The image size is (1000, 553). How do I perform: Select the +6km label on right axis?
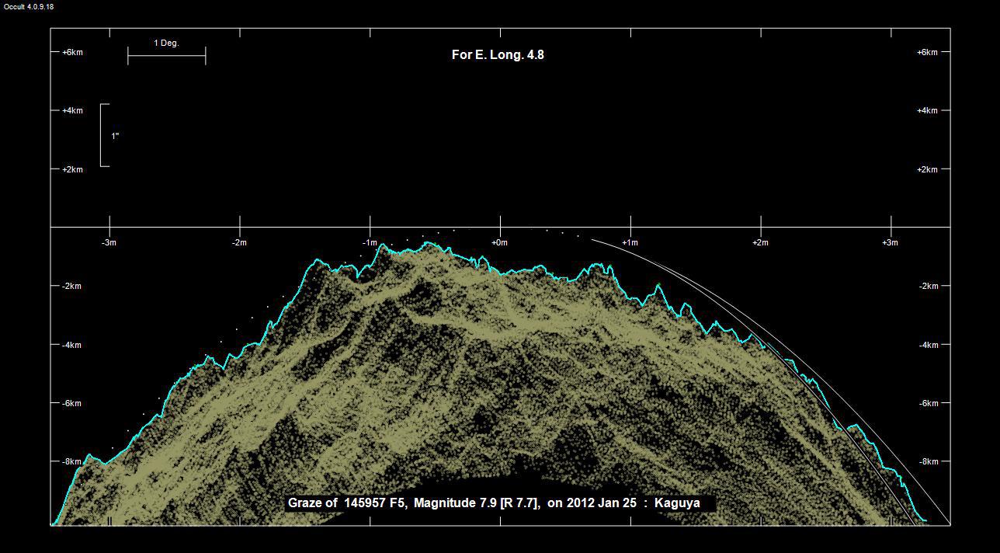tap(927, 52)
